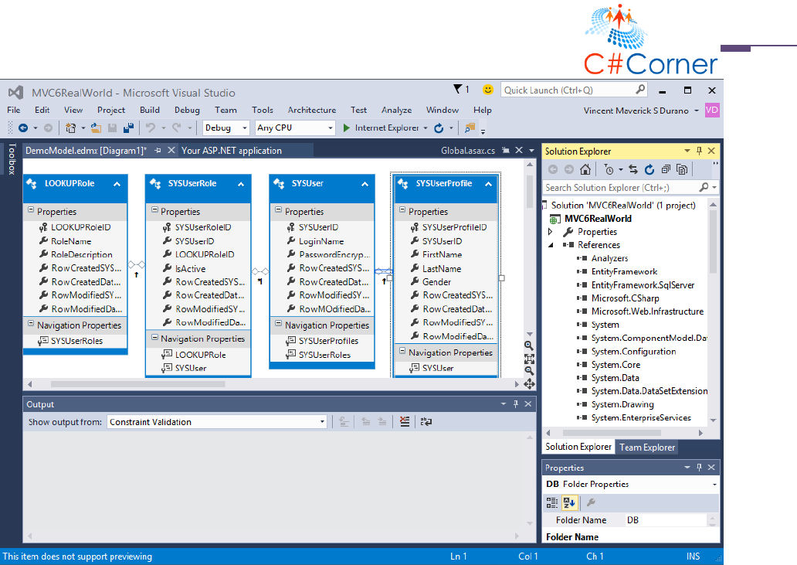Image resolution: width=797 pixels, height=565 pixels.
Task: Open the Global.asax.cs tab
Action: tap(468, 151)
